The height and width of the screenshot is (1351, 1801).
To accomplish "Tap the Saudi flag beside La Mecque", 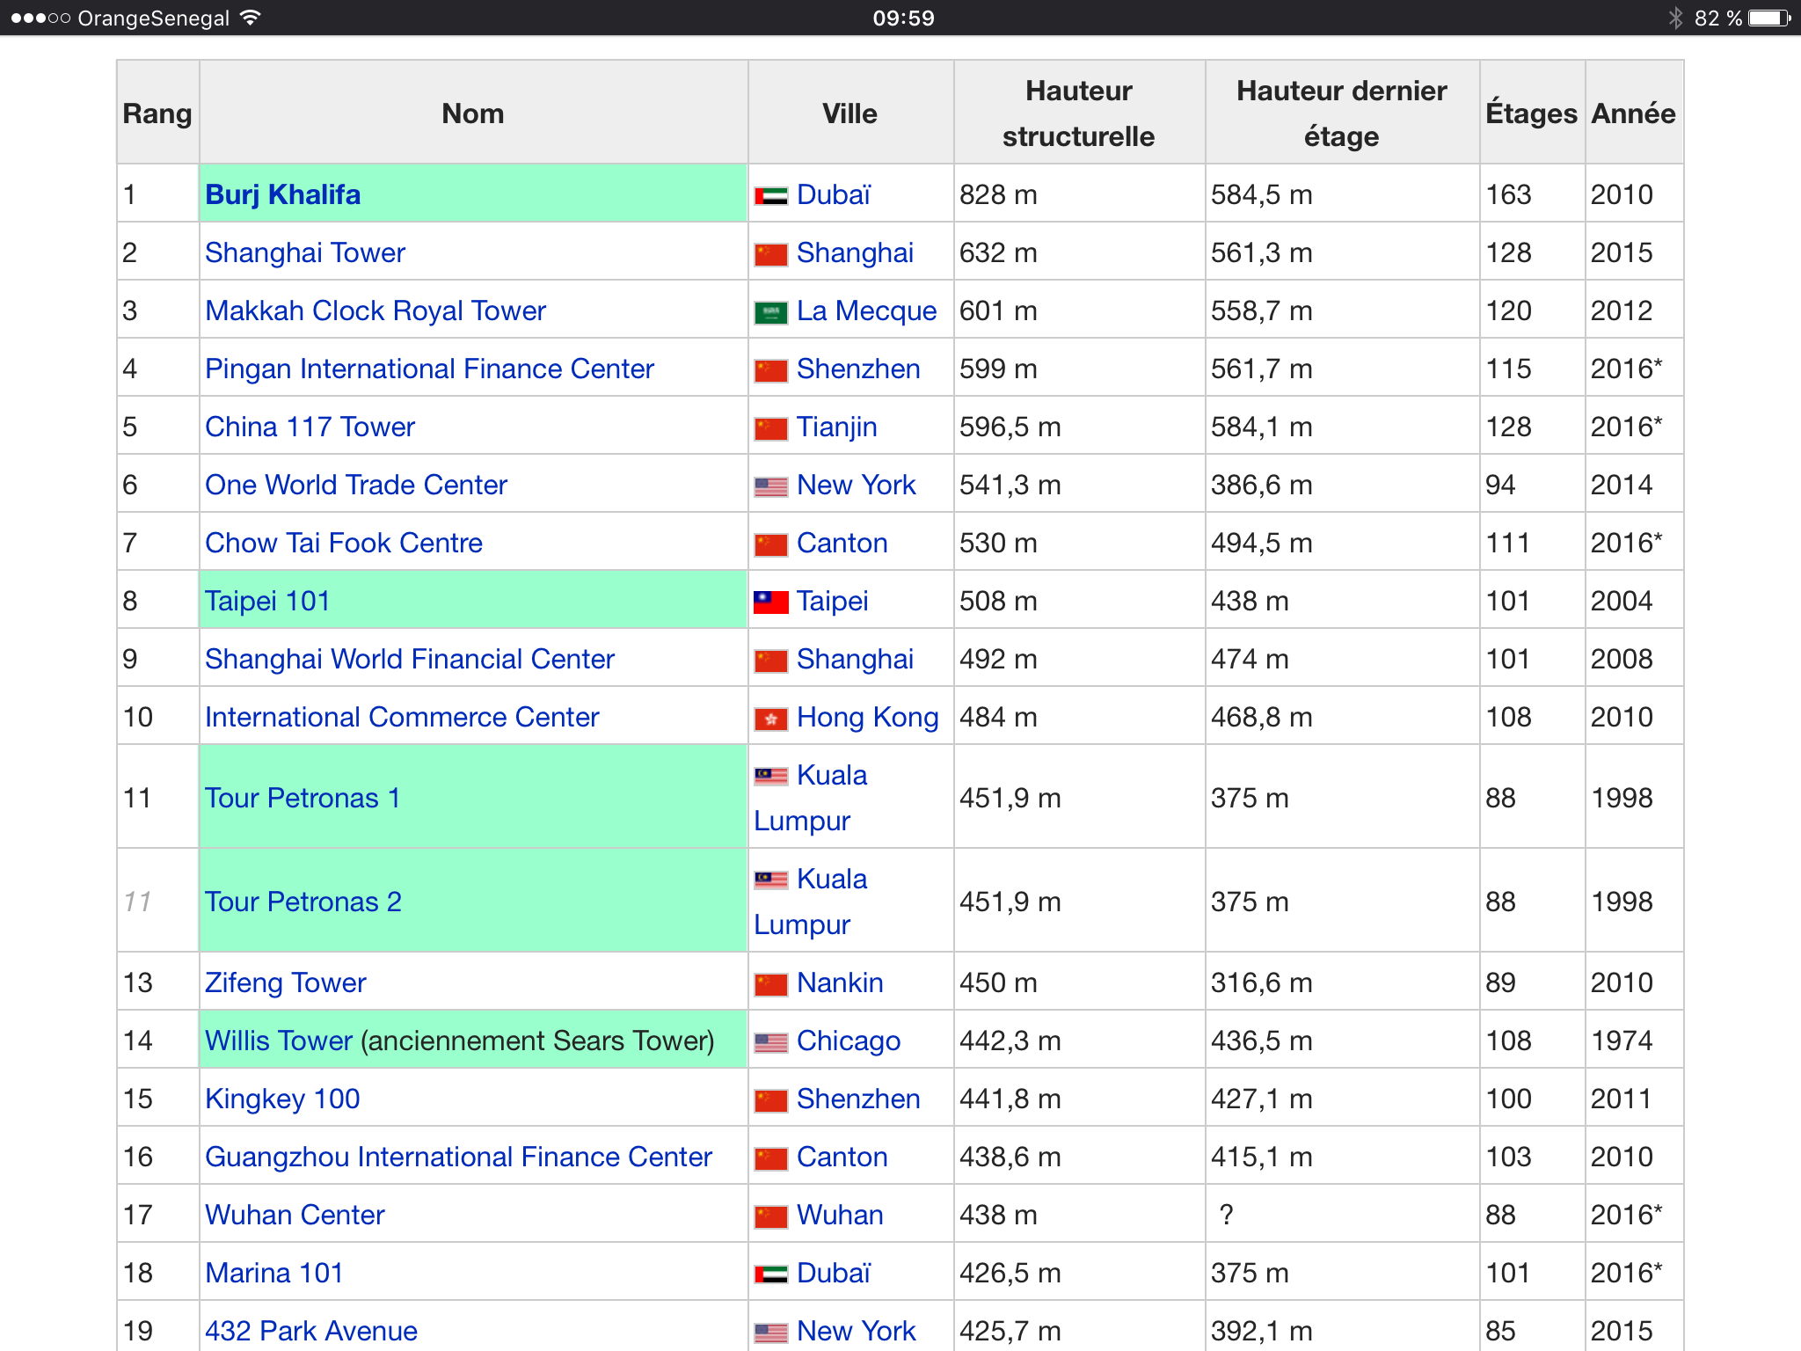I will point(770,312).
